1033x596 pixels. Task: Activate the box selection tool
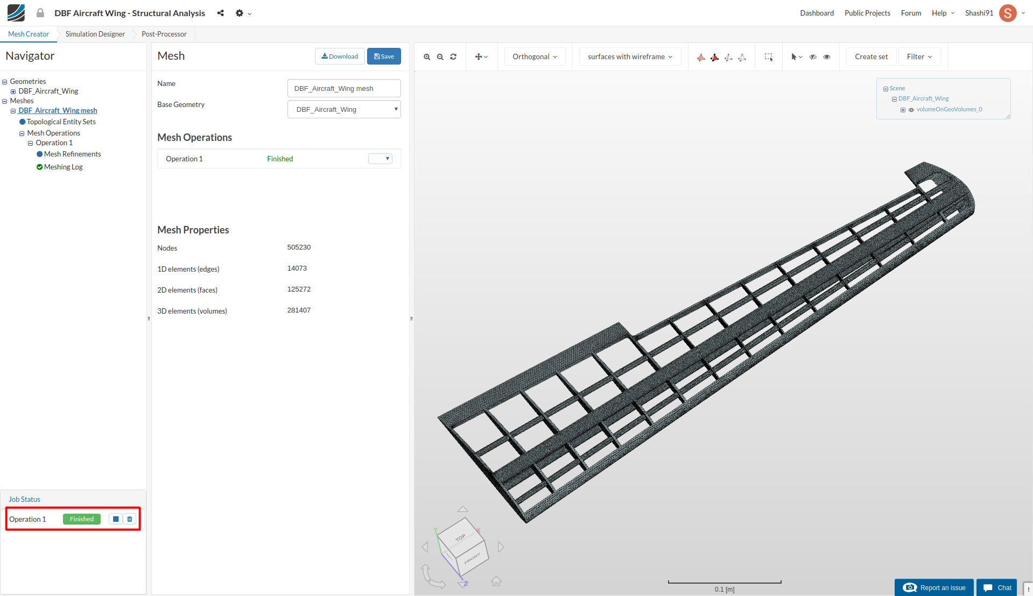[769, 57]
